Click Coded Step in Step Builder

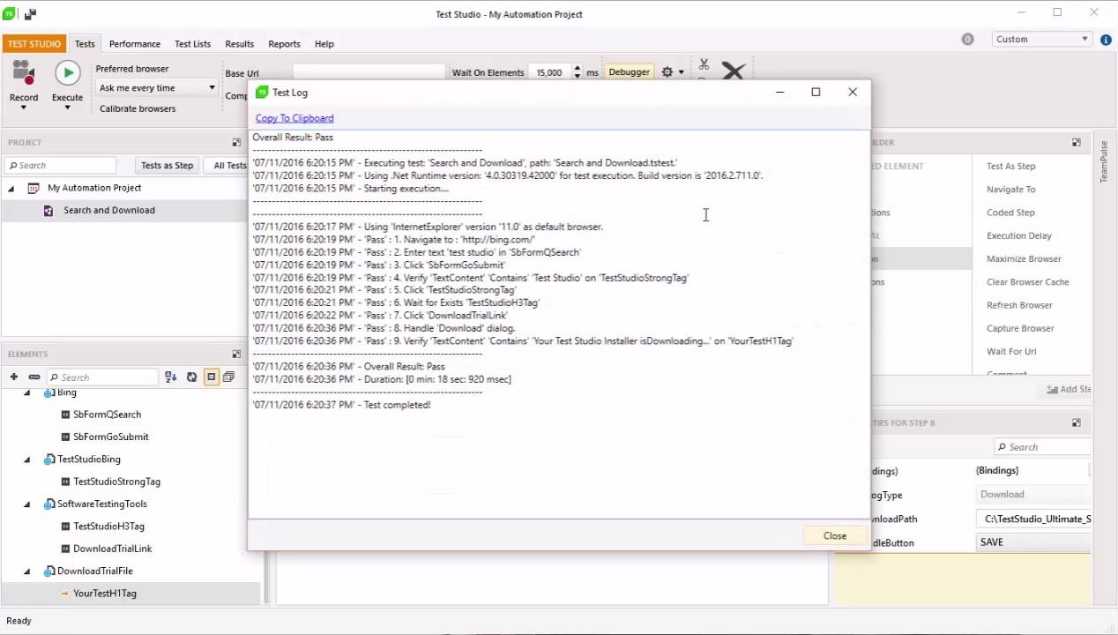pyautogui.click(x=1010, y=213)
